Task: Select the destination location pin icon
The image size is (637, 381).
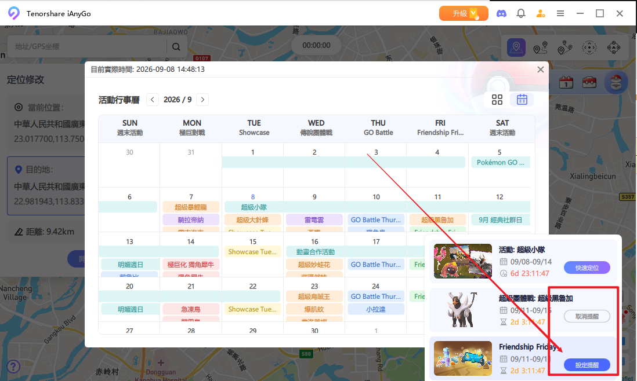Action: pyautogui.click(x=19, y=170)
